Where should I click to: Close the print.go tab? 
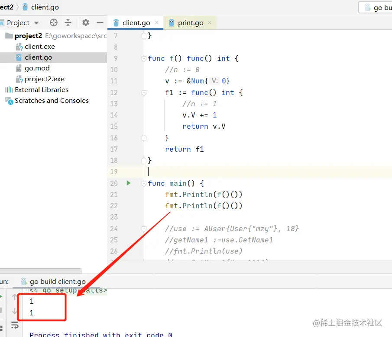coord(210,23)
